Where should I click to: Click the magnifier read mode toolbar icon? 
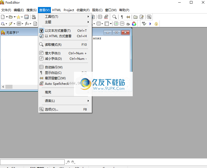point(115,17)
